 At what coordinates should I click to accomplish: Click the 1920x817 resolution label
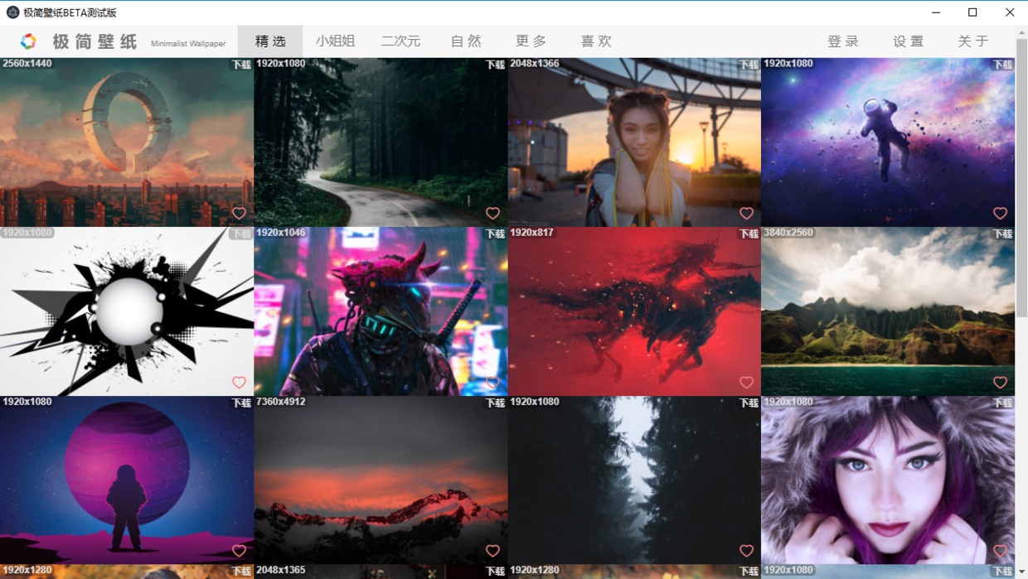coord(532,233)
